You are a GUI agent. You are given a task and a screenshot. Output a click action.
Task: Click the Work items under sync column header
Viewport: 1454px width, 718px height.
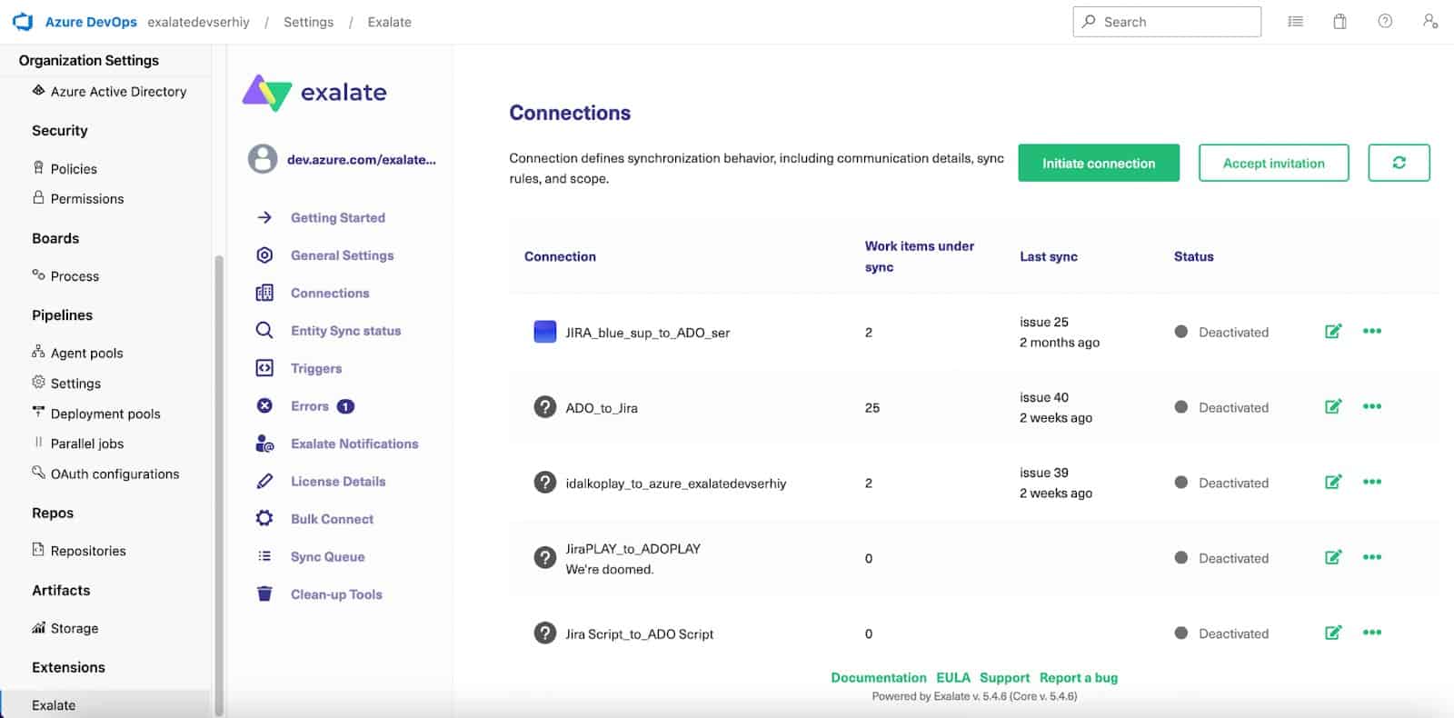[919, 256]
